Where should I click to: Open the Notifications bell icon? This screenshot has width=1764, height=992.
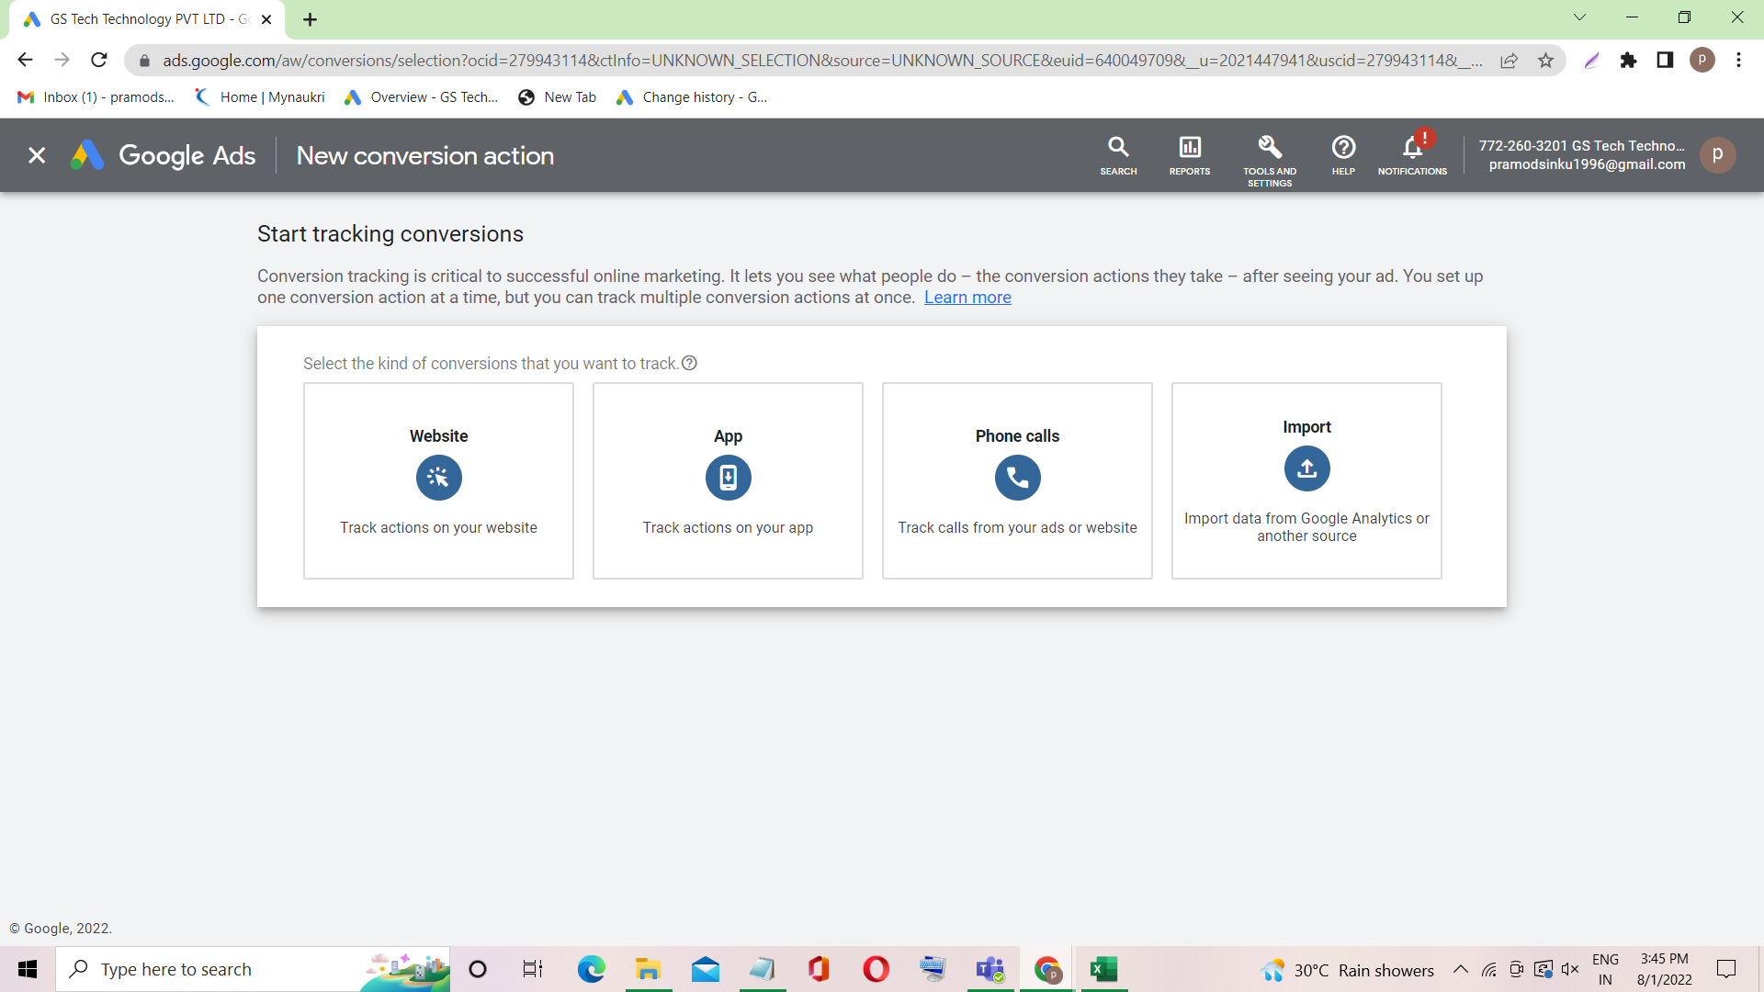[1412, 154]
